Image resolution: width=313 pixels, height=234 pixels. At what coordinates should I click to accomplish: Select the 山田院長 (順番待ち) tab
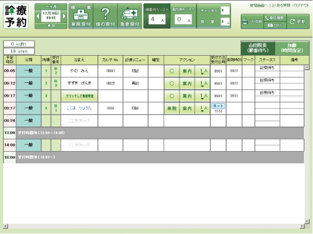pyautogui.click(x=258, y=48)
